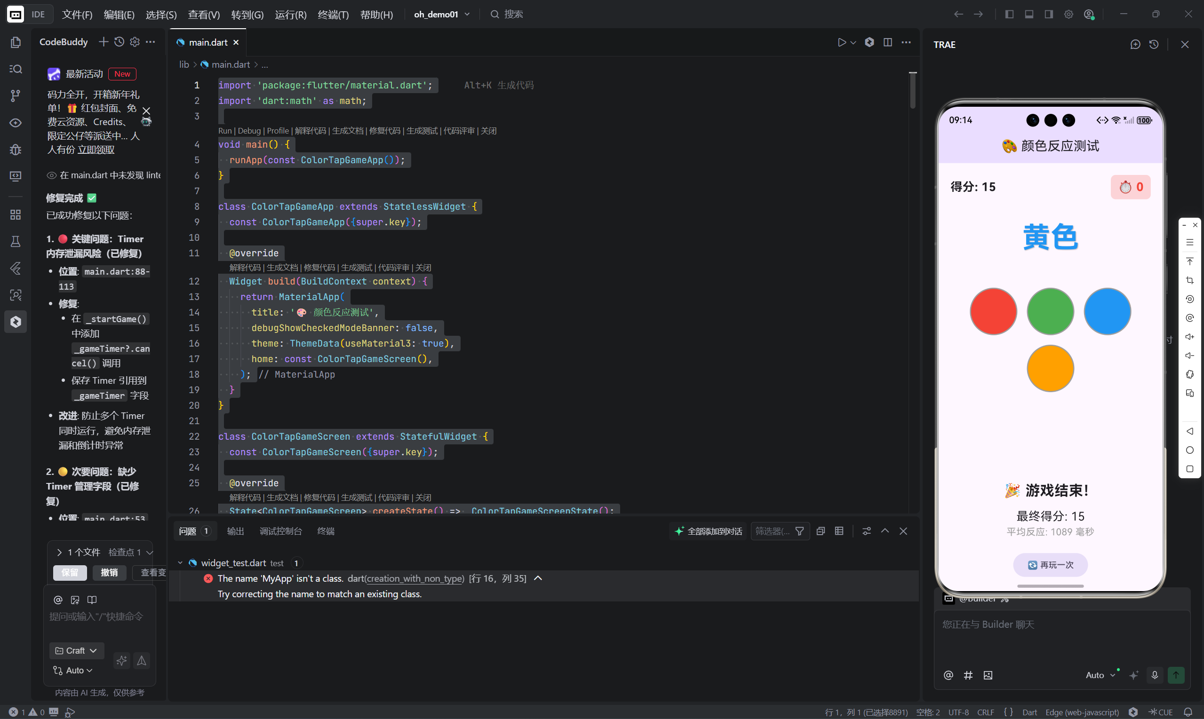Click emulator back triangle button
Viewport: 1204px width, 719px height.
pyautogui.click(x=1189, y=431)
